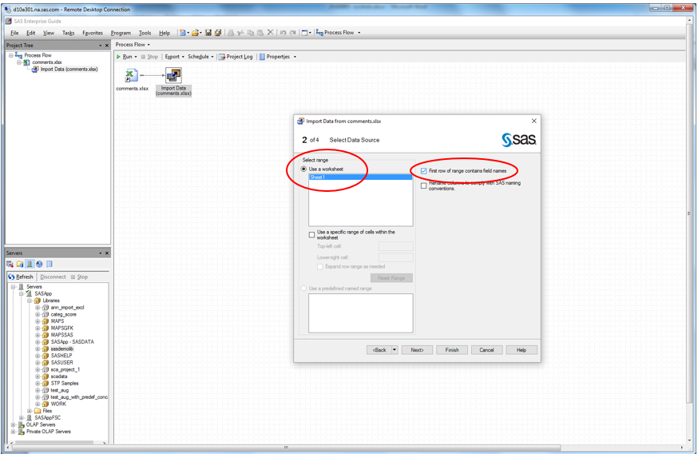The width and height of the screenshot is (698, 454).
Task: Click the Finish button
Action: point(452,350)
